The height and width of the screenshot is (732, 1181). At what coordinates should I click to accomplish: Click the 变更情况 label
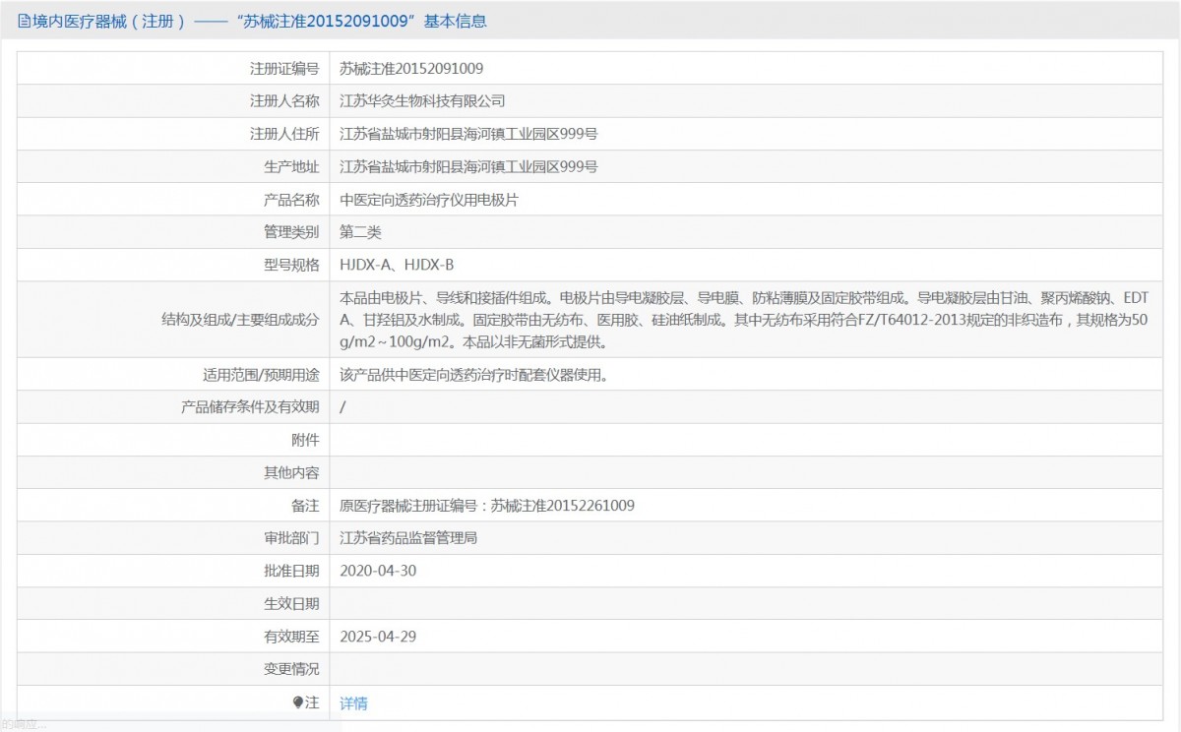pyautogui.click(x=291, y=669)
